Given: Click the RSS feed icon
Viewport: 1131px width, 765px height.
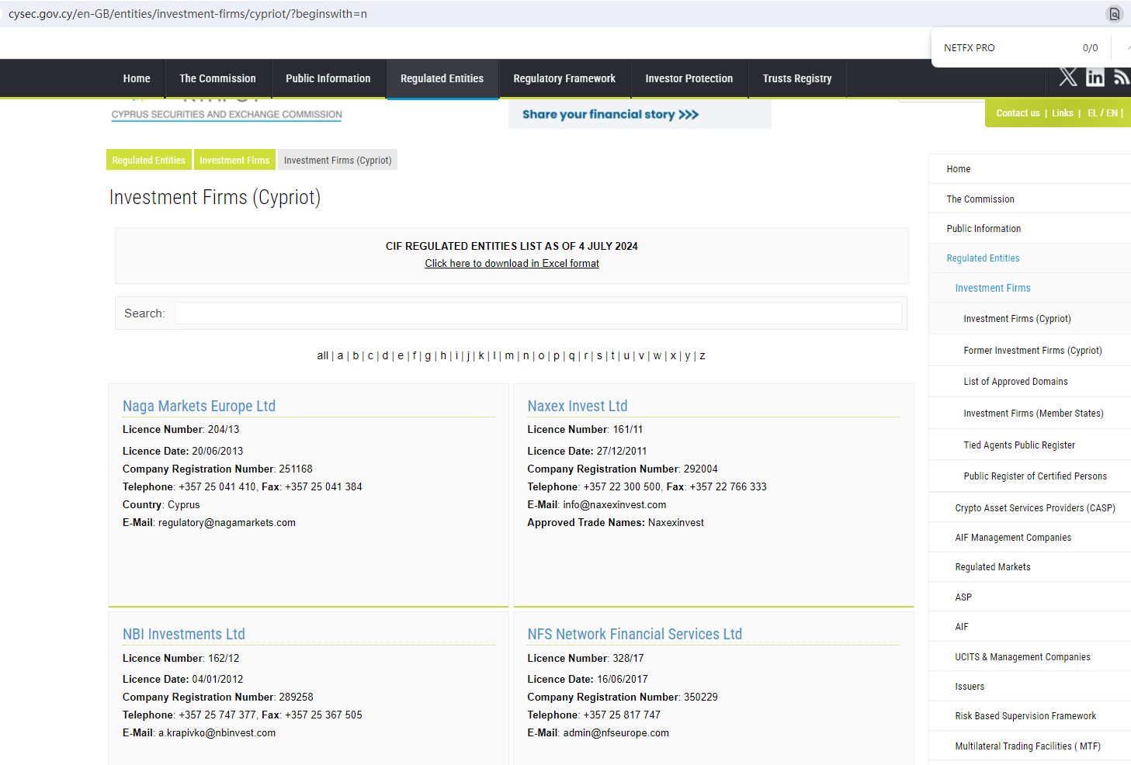Looking at the screenshot, I should click(1121, 77).
